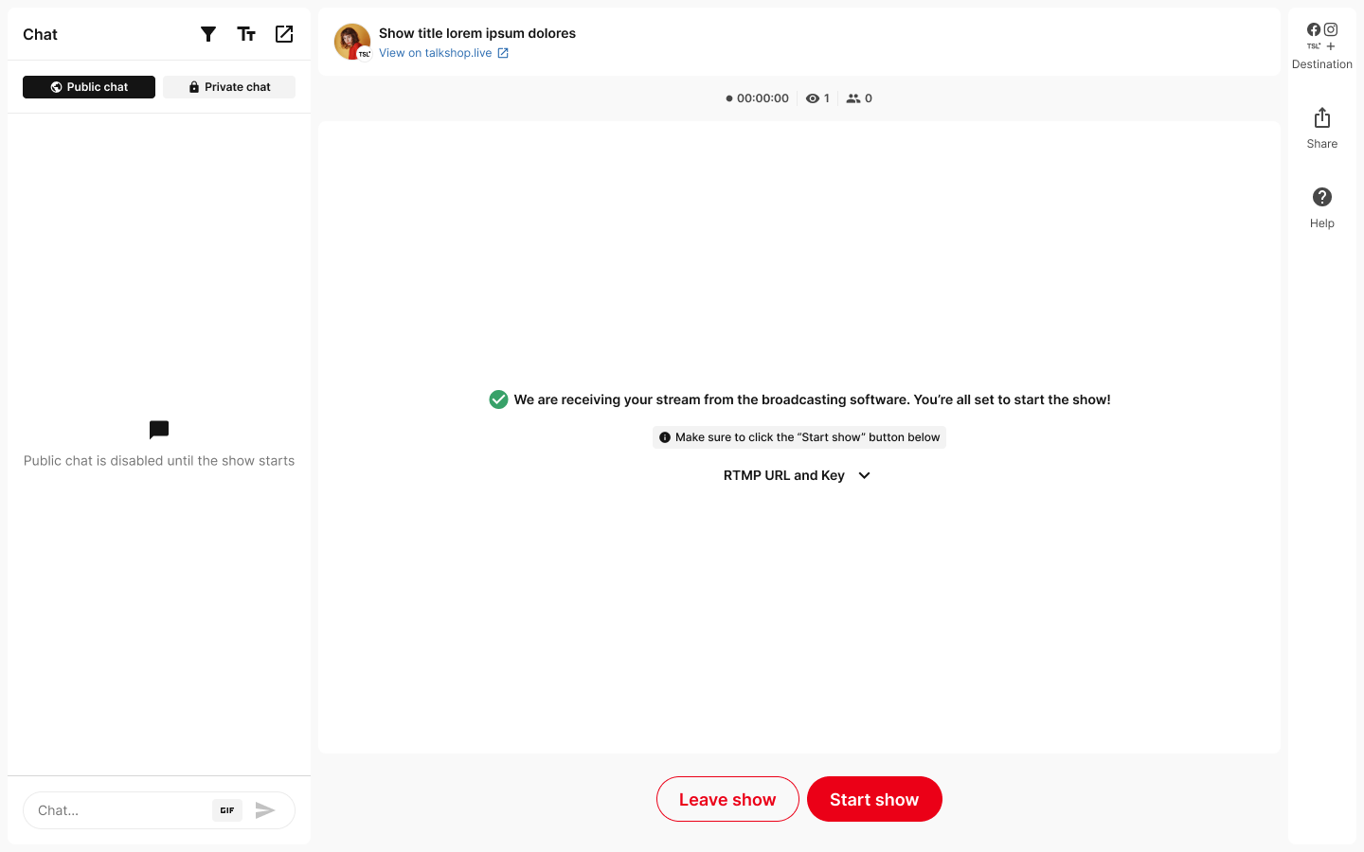The height and width of the screenshot is (852, 1364).
Task: Click the participants count icon
Action: 853,98
